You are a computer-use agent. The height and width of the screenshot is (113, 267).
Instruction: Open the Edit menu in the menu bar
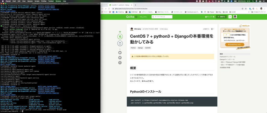pos(19,1)
